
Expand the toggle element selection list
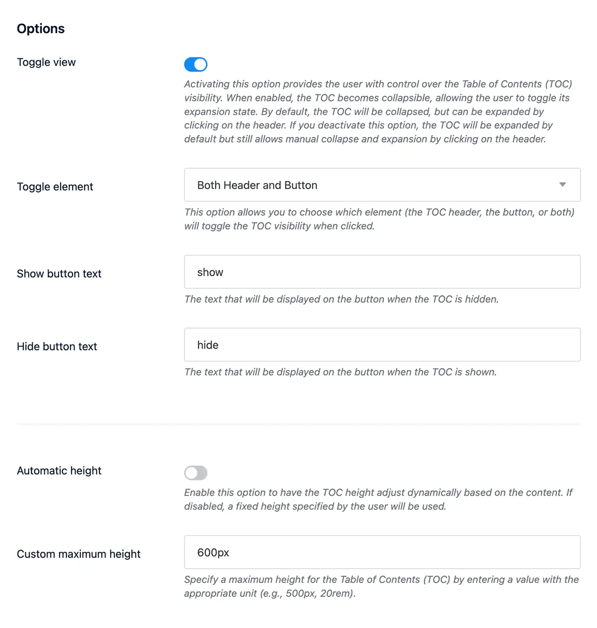point(382,185)
